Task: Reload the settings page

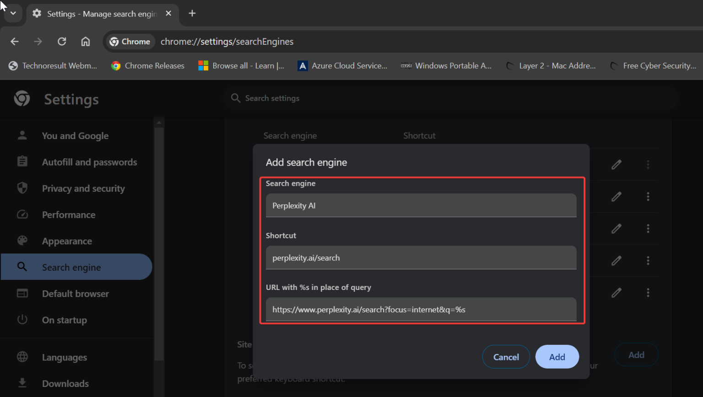Action: point(62,41)
